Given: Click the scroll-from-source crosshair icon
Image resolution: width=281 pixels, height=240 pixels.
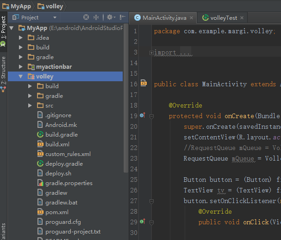Looking at the screenshot, I should point(86,18).
